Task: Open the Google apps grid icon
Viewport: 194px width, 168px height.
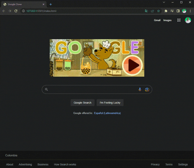Action: click(x=179, y=20)
